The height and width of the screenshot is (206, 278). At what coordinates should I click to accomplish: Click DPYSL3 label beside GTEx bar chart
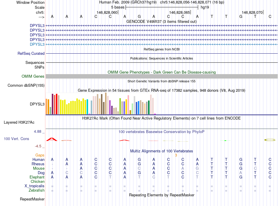coord(37,104)
